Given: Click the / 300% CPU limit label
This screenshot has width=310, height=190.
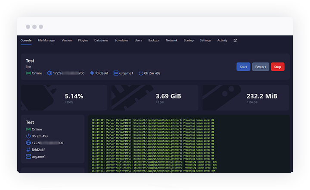Looking at the screenshot, I should 69,102.
